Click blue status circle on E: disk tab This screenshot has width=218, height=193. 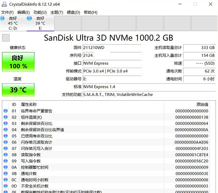tap(29, 18)
